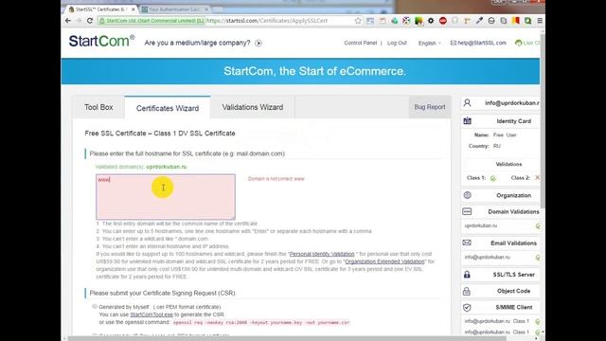
Task: Click the Domain Validations icon
Action: (x=467, y=211)
